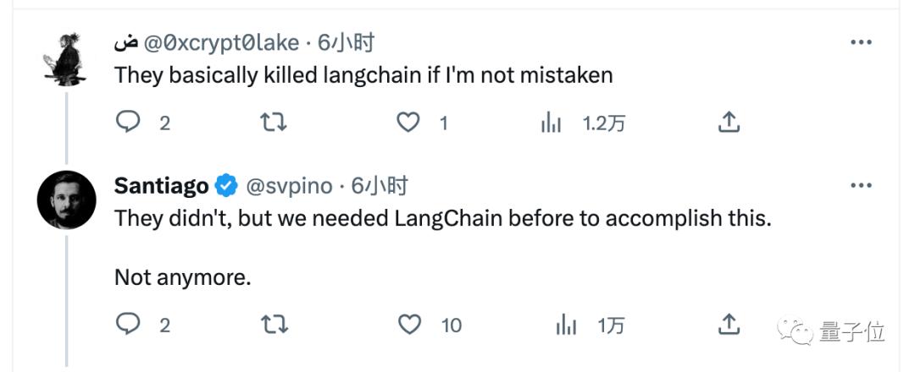Retweet the 'killed langchain' tweet

pos(272,123)
